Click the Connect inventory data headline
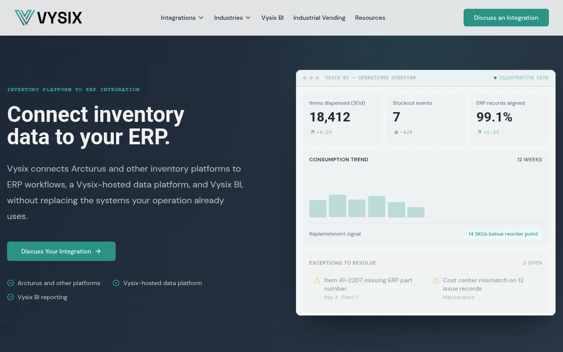This screenshot has height=352, width=563. [x=96, y=126]
